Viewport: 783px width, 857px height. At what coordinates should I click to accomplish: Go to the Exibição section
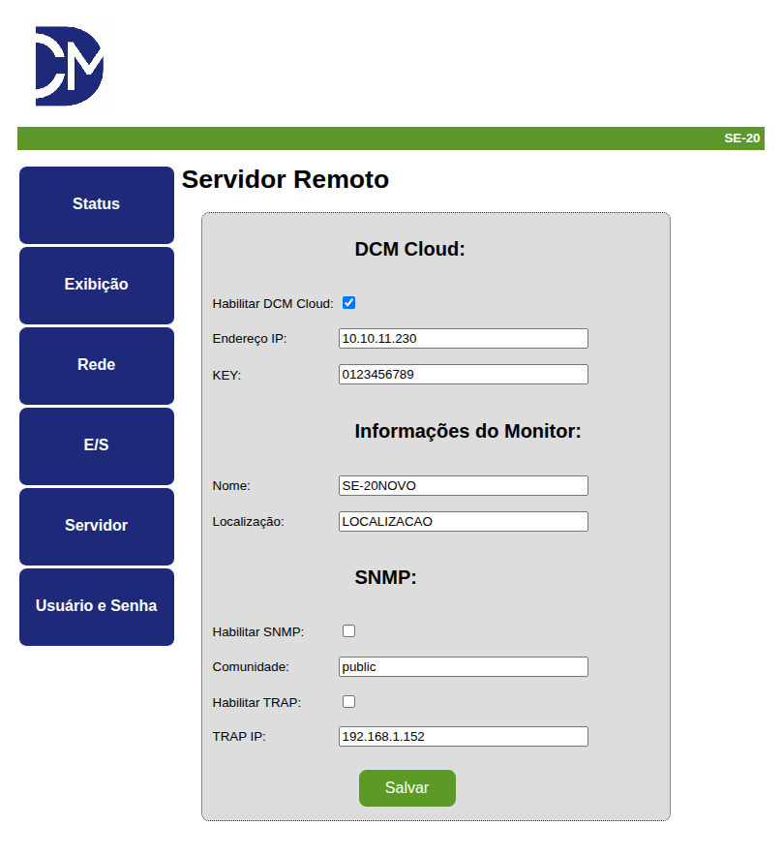(x=96, y=285)
